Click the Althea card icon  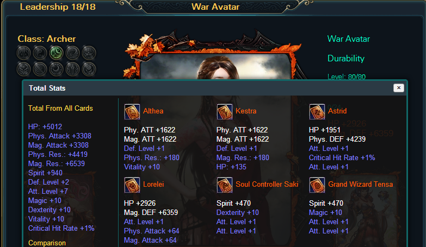click(132, 112)
